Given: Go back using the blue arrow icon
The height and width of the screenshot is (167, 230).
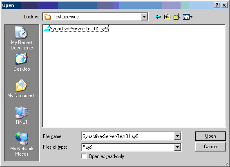Looking at the screenshot, I should (x=158, y=17).
